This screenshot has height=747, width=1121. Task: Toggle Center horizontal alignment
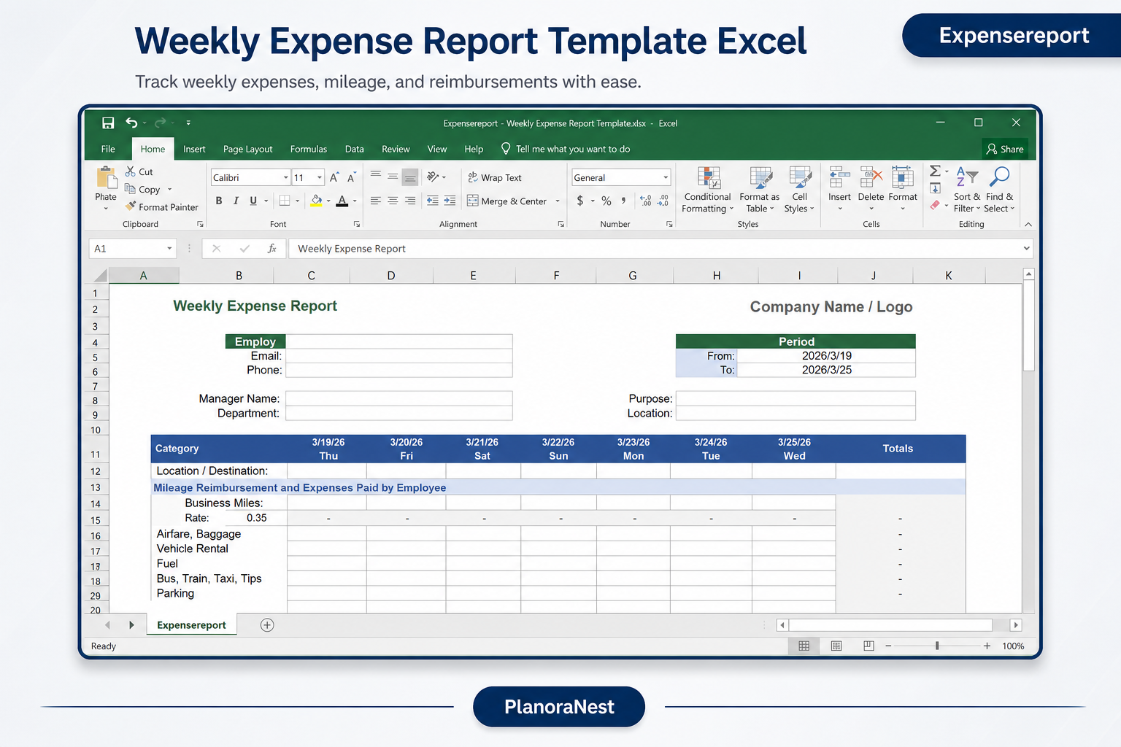coord(393,201)
